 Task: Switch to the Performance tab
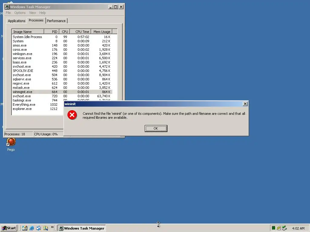(56, 21)
